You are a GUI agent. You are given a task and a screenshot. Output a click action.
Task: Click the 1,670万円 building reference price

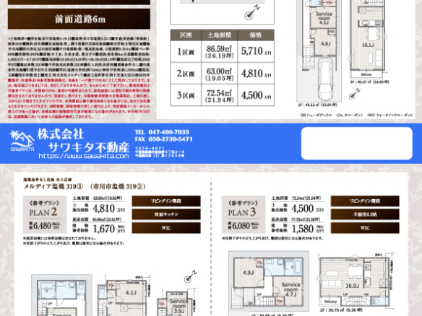point(108,229)
